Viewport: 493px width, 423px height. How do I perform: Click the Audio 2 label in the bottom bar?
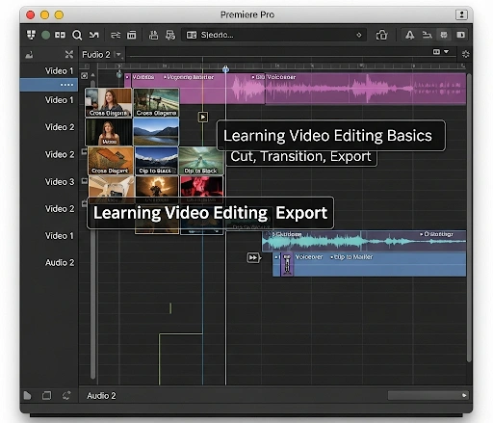101,396
